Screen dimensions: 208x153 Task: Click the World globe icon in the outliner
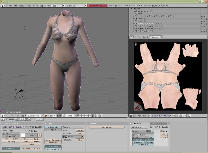point(136,14)
